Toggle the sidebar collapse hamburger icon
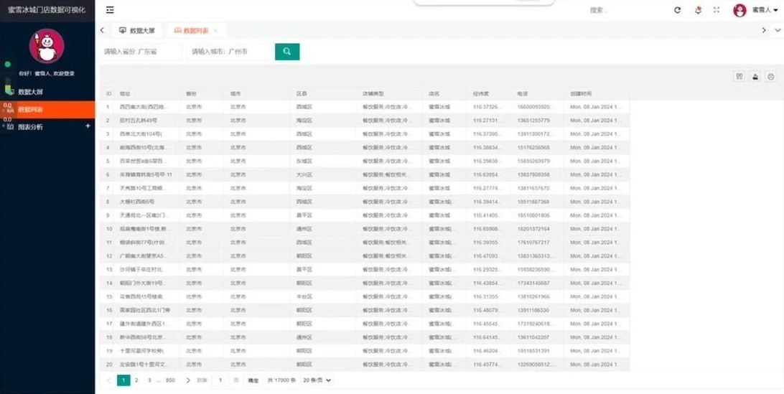Screen dimensions: 784x394 (x=110, y=10)
